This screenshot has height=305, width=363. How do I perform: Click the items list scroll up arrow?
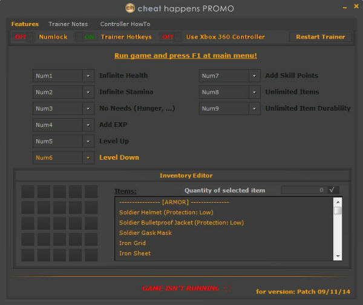pos(338,202)
